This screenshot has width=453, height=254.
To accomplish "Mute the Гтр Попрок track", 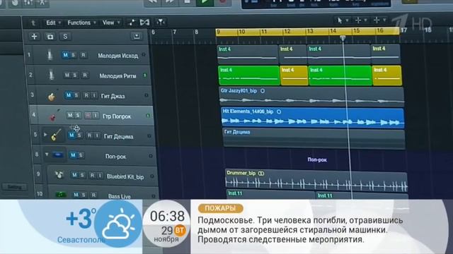I will point(70,116).
